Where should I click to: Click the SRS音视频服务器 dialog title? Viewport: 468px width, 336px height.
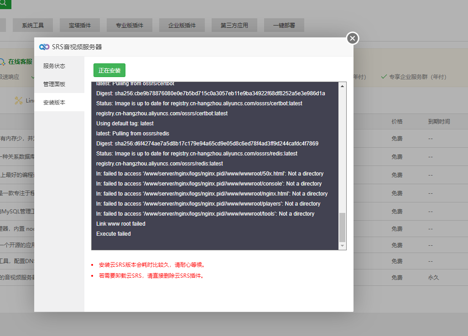pos(77,47)
